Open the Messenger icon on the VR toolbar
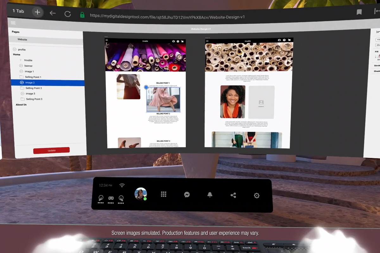The height and width of the screenshot is (253, 380). point(187,195)
